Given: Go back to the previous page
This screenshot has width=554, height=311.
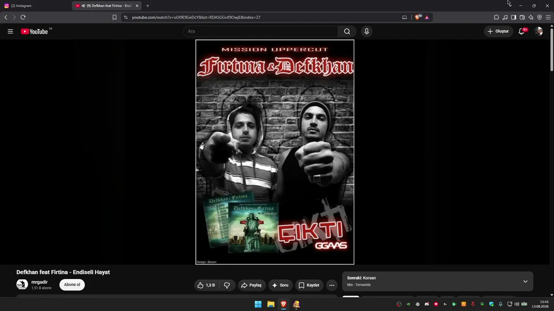Looking at the screenshot, I should [x=6, y=17].
